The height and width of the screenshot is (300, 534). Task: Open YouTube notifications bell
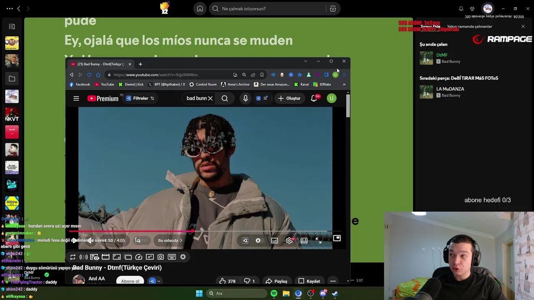click(x=314, y=98)
